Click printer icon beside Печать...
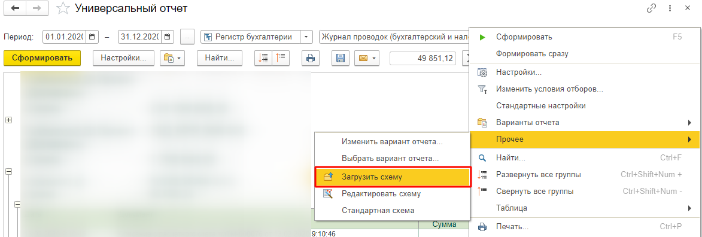 point(482,227)
